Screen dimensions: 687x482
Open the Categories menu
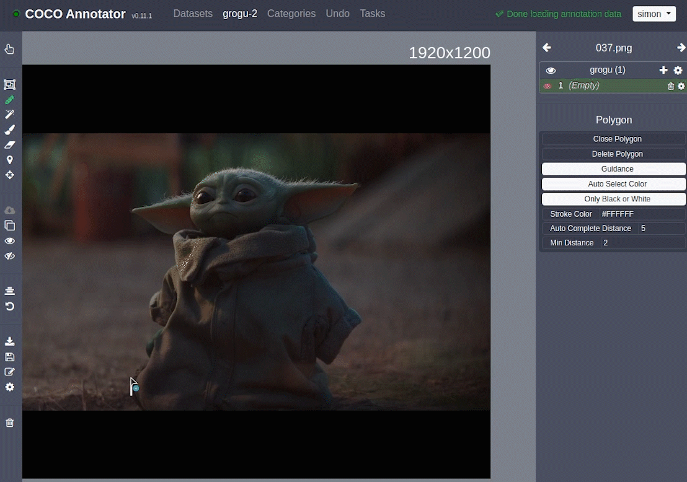[x=291, y=14]
